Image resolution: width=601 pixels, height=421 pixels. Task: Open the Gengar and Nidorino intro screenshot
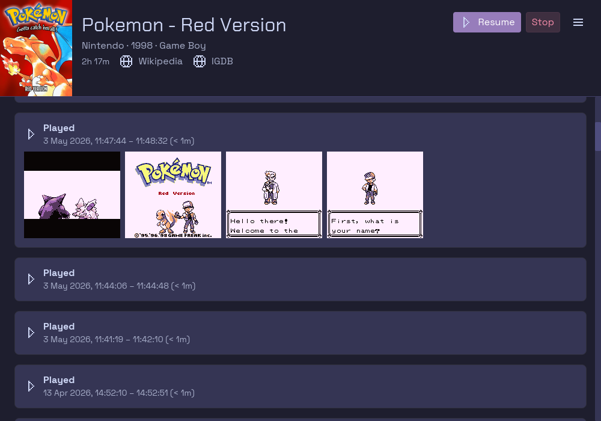coord(72,195)
